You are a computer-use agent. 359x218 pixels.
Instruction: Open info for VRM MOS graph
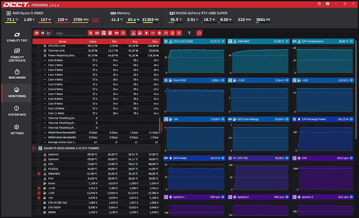click(x=287, y=41)
